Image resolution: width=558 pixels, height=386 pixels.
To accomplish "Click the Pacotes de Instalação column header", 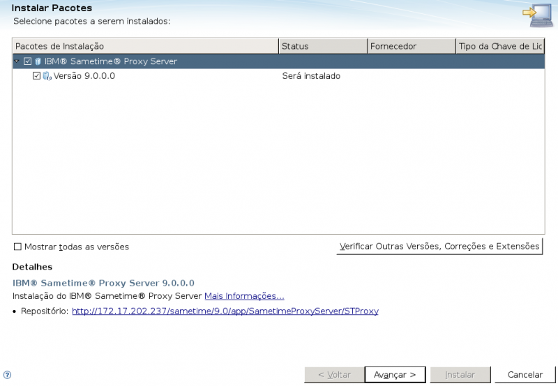I will pos(145,46).
